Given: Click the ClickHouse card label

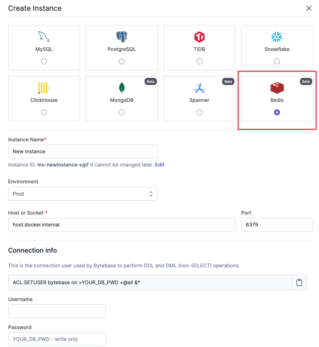Looking at the screenshot, I should pos(44,100).
